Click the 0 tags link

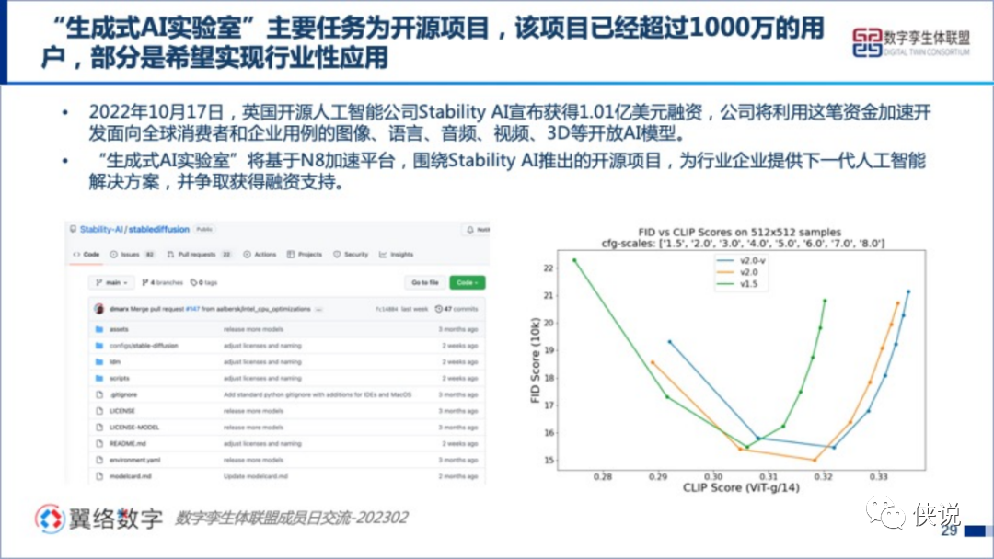point(203,282)
